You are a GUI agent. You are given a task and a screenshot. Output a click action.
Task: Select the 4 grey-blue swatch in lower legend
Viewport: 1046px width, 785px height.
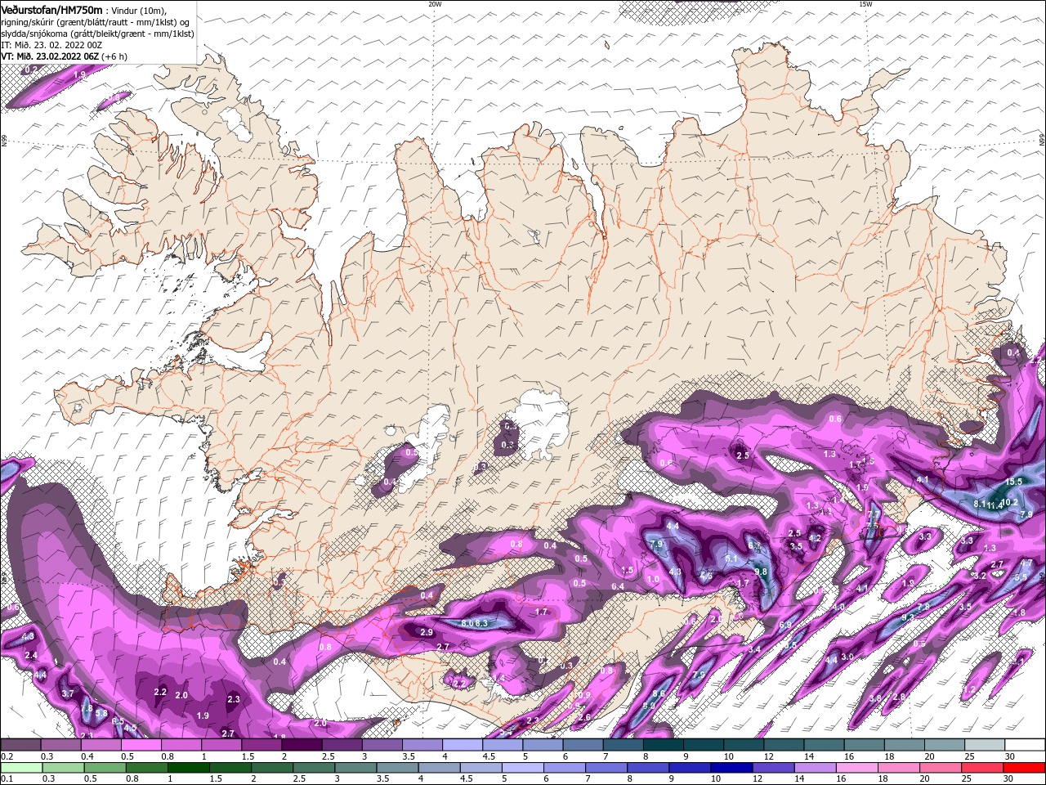[439, 768]
